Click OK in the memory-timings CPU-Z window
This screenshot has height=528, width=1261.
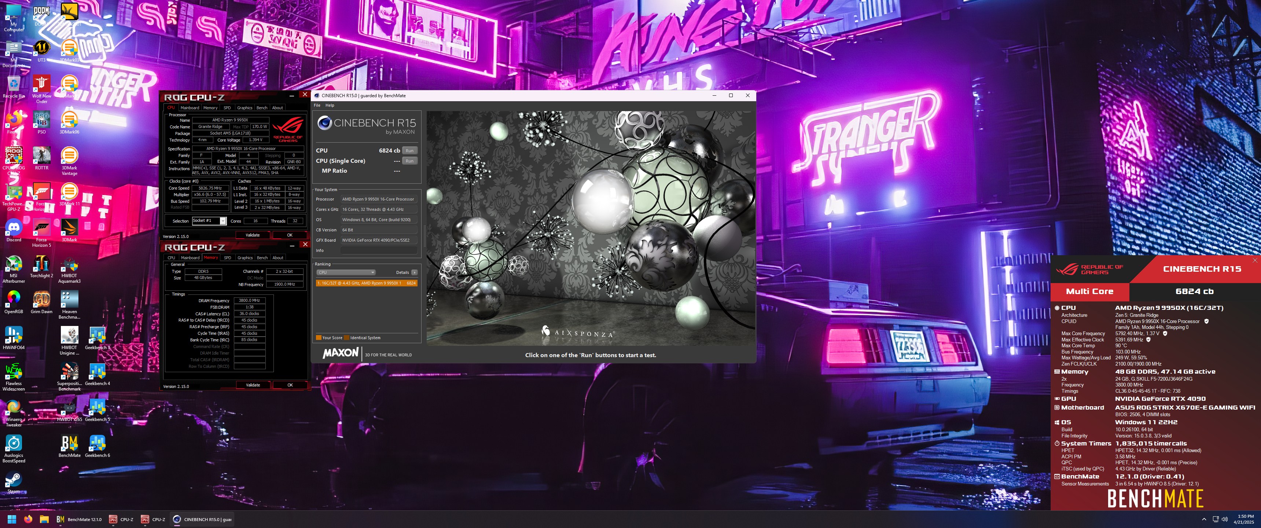pyautogui.click(x=290, y=385)
